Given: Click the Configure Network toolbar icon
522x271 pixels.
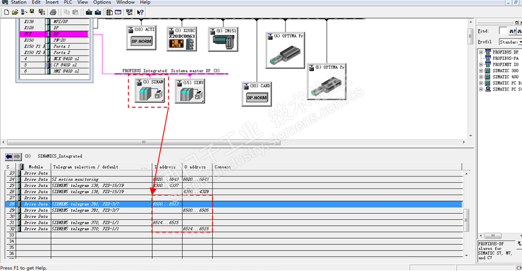Looking at the screenshot, I should click(129, 12).
